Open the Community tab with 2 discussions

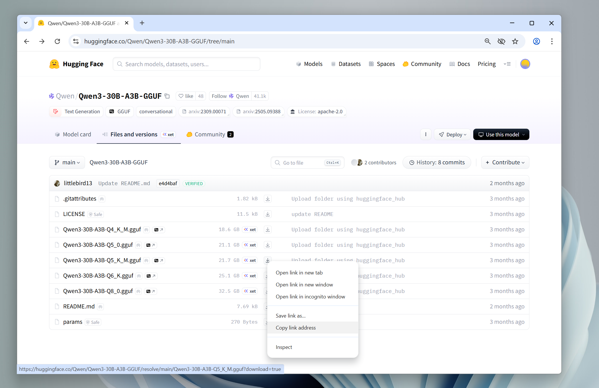pos(210,134)
